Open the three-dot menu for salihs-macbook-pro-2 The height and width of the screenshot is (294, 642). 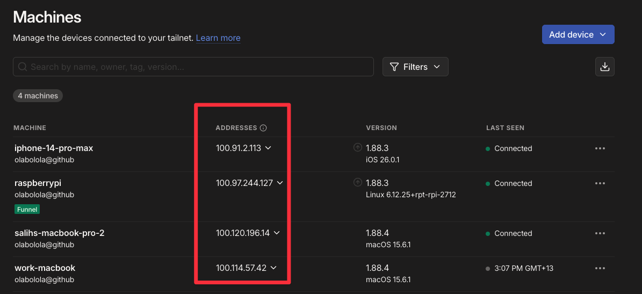(600, 233)
